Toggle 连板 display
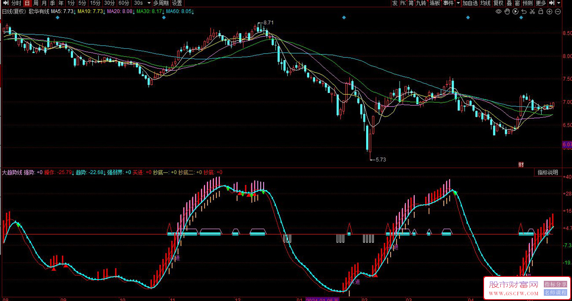This screenshot has height=301, width=572. [435, 3]
